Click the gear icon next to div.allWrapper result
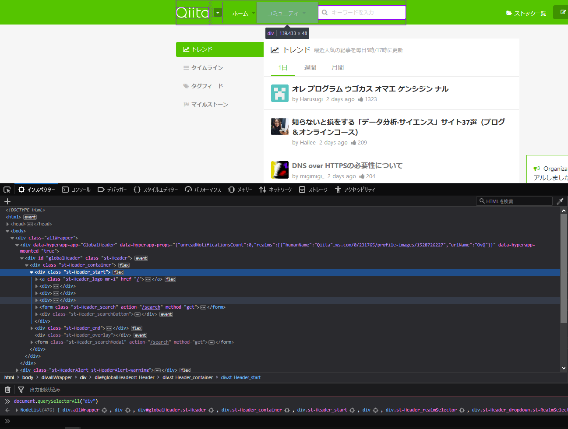The width and height of the screenshot is (568, 429). click(x=103, y=410)
